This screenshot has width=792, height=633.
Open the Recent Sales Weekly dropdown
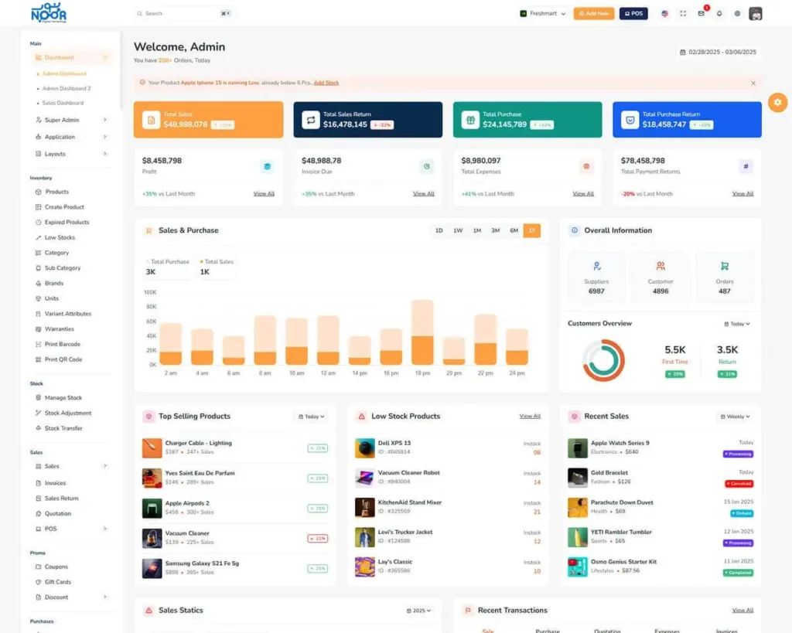click(735, 417)
